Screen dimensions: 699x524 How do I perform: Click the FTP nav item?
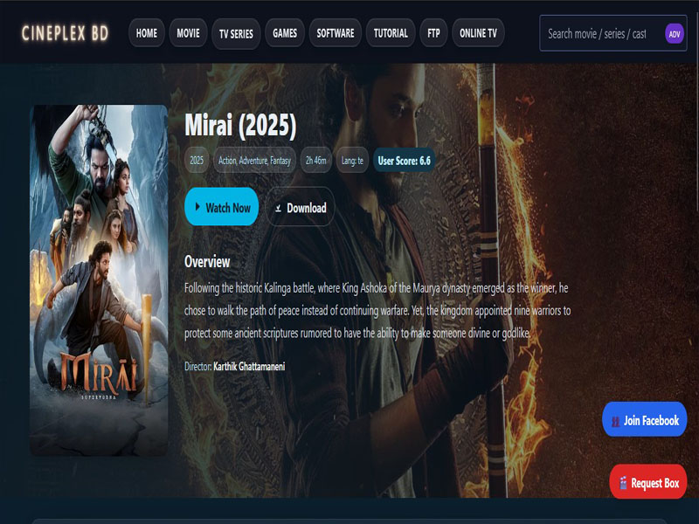(x=433, y=33)
